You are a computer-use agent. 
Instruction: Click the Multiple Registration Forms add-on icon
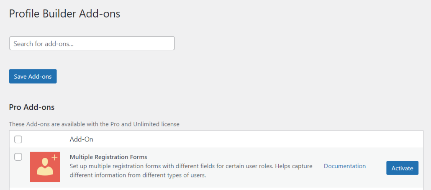coord(45,167)
